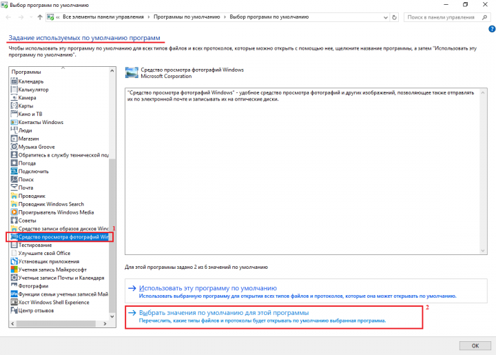Screen dimensions: 496x355
Task: Select Проводник program icon
Action: coord(14,196)
